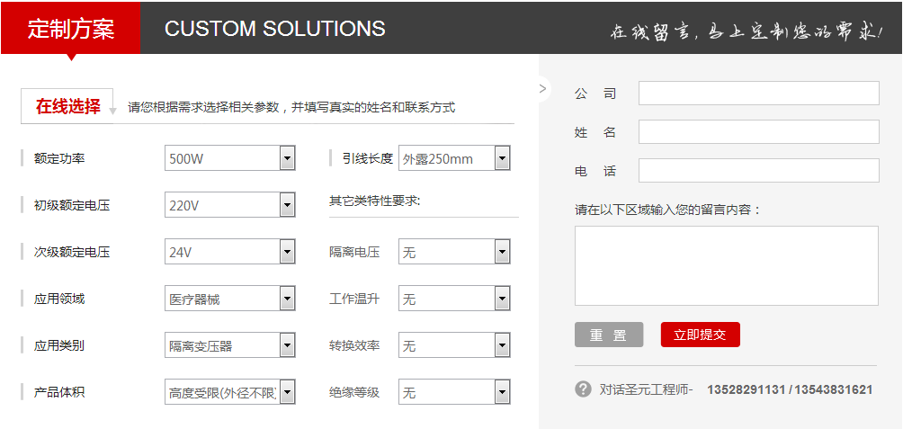This screenshot has height=429, width=903.
Task: Click the question mark help icon
Action: tap(583, 389)
